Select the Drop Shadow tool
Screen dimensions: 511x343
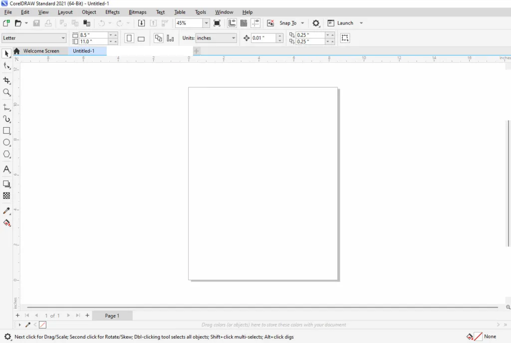[6, 184]
